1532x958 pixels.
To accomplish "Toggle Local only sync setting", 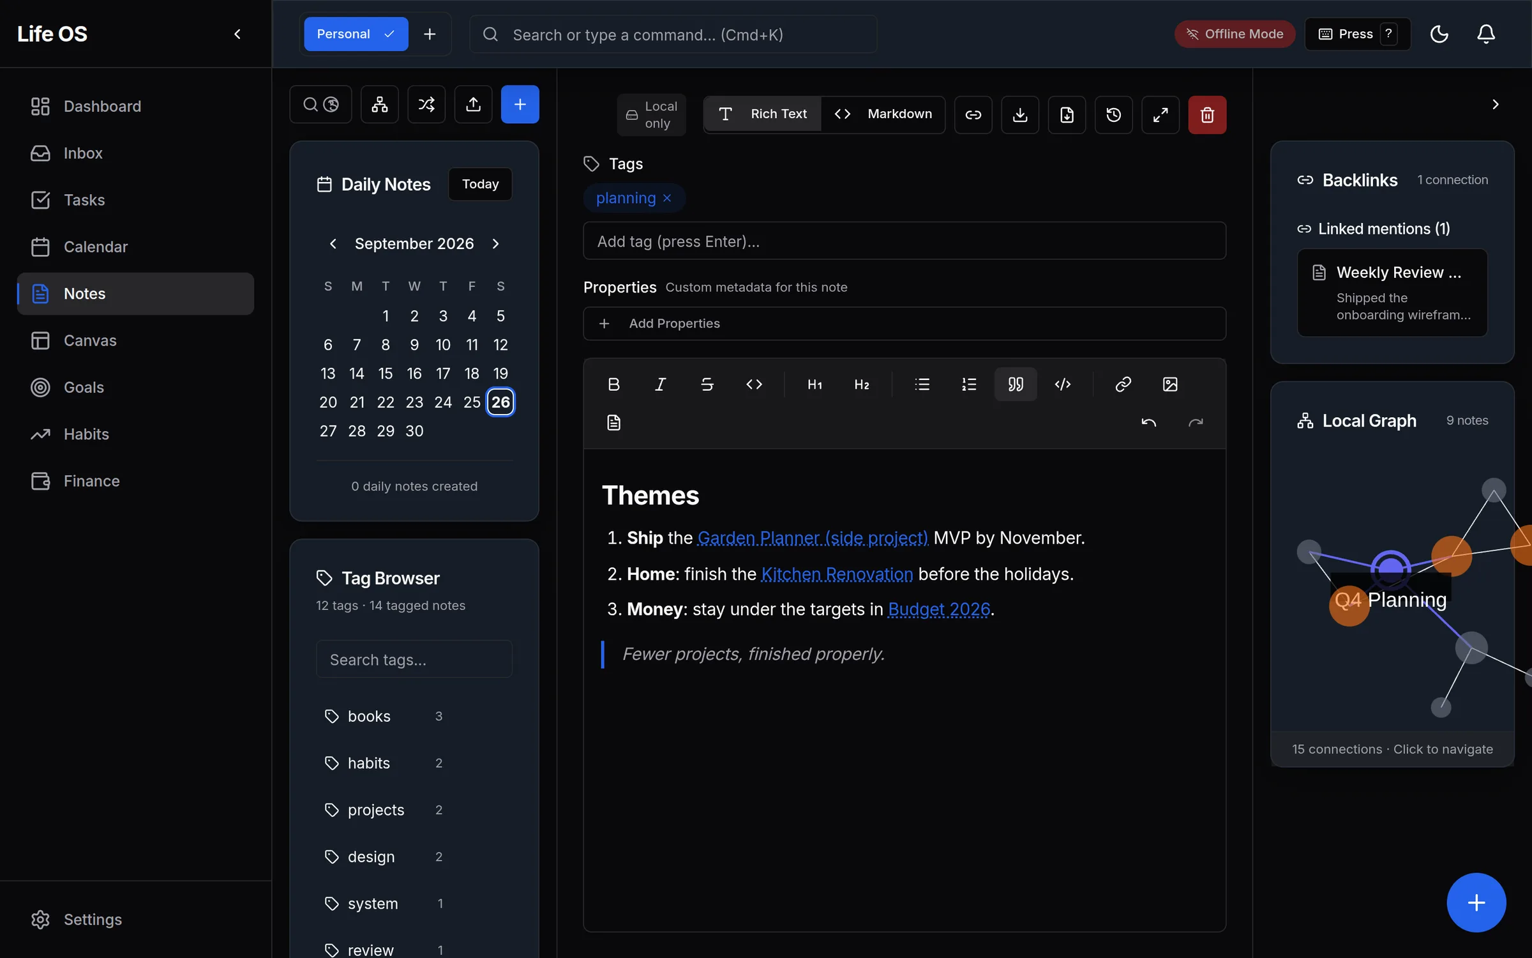I will (651, 115).
